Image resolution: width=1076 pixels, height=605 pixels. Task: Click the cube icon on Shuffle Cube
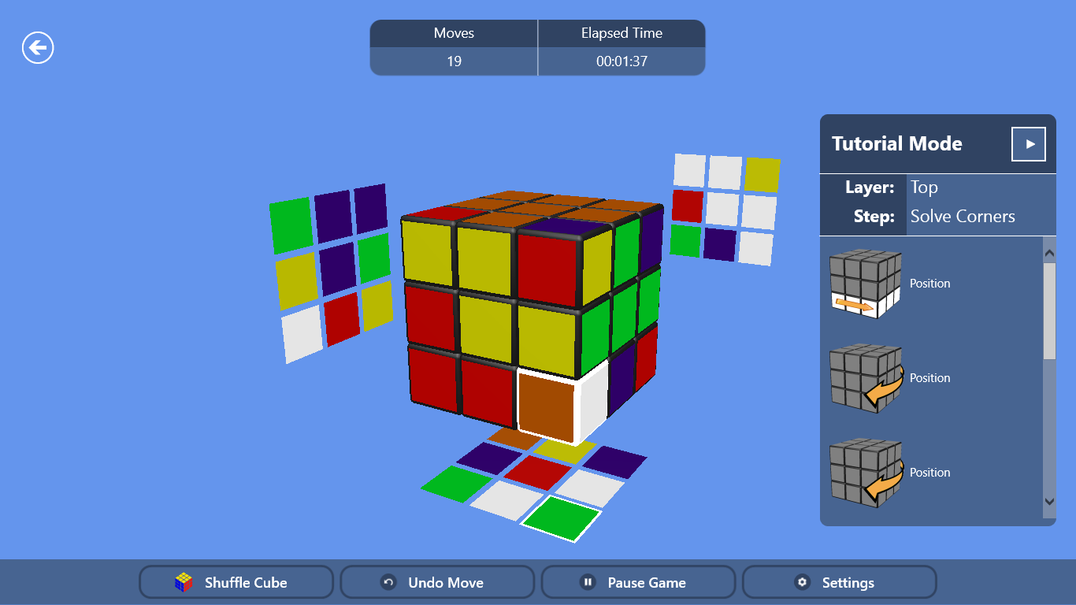pyautogui.click(x=184, y=582)
